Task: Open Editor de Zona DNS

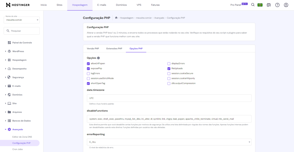Action: [22, 137]
